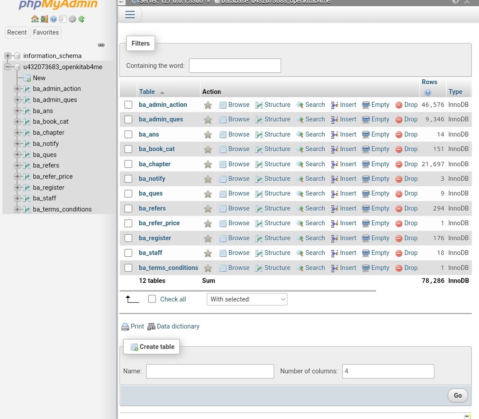Click the Home icon under phpMyAdmin logo
Image resolution: width=479 pixels, height=419 pixels.
click(x=35, y=19)
